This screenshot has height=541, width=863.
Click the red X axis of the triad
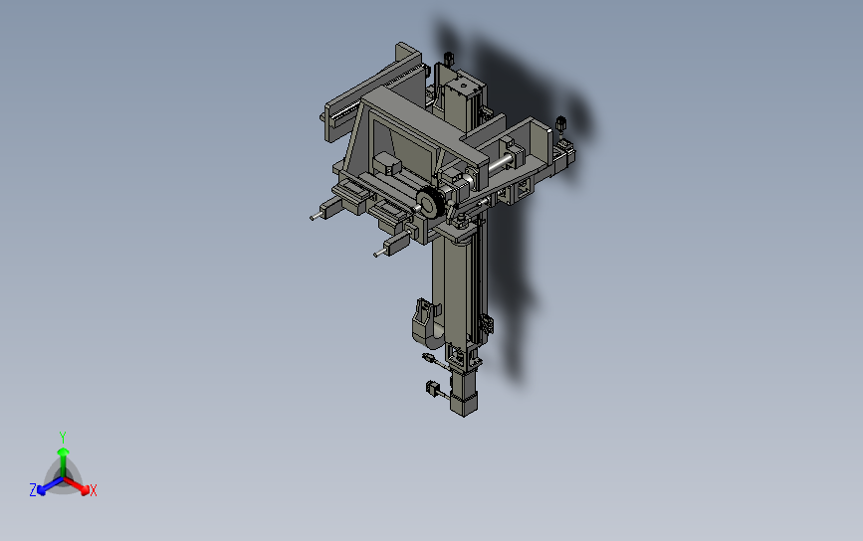pos(77,485)
